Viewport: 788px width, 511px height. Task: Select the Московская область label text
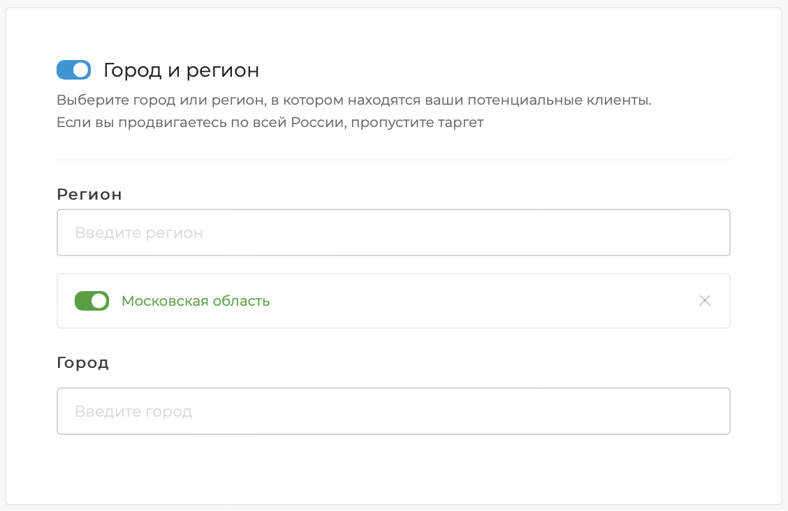[196, 301]
